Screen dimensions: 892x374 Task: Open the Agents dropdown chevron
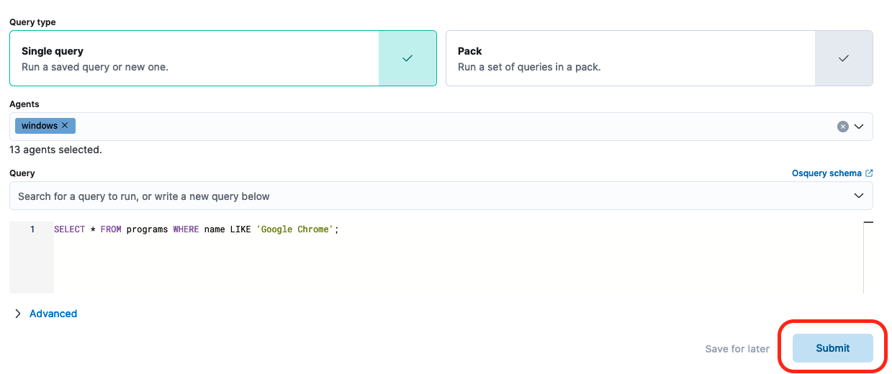(859, 127)
